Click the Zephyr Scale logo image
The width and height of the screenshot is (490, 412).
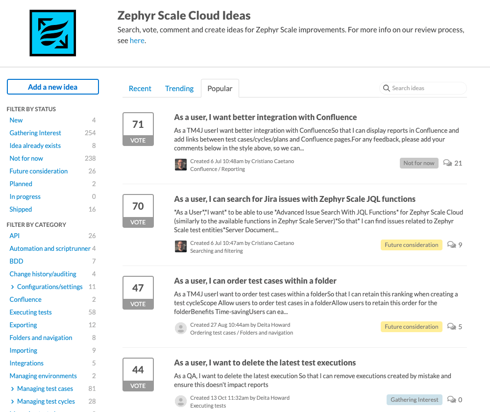pos(53,33)
